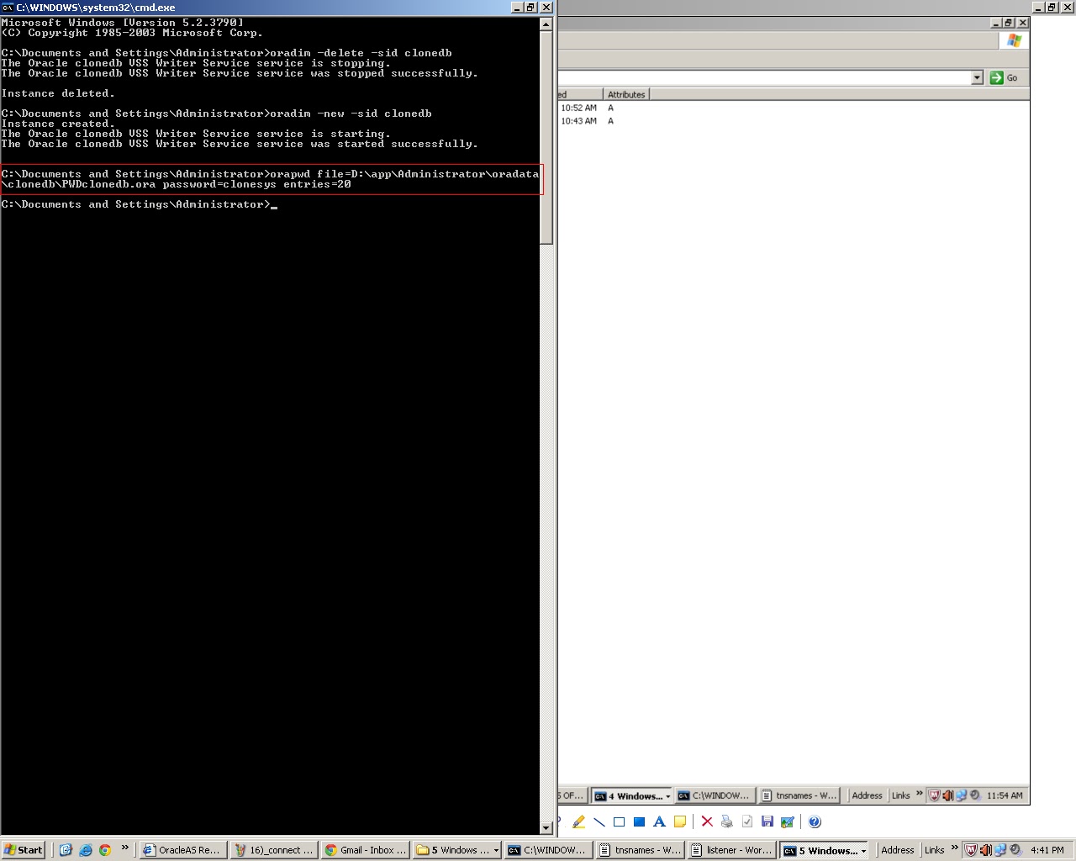This screenshot has height=861, width=1076.
Task: Toggle Show Desktop in the Quick Launch bar
Action: point(65,850)
